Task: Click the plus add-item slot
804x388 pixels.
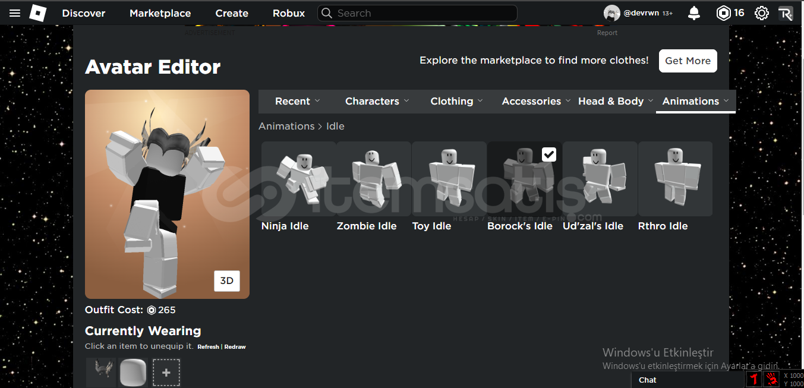Action: [x=166, y=373]
